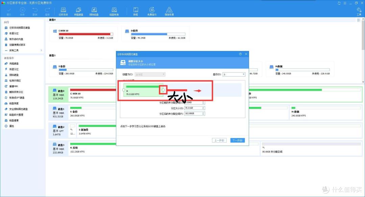The width and height of the screenshot is (365, 197).
Task: Click the 免费备份 toolbar icon
Action: click(x=152, y=11)
